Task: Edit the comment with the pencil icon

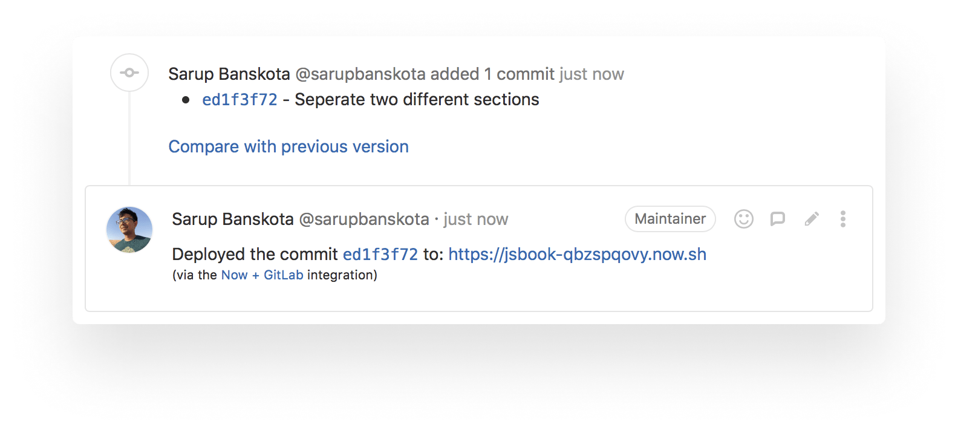Action: coord(812,219)
